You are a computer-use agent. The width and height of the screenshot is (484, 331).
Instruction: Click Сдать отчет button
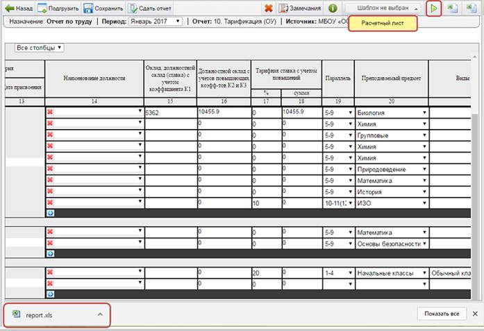pyautogui.click(x=149, y=8)
